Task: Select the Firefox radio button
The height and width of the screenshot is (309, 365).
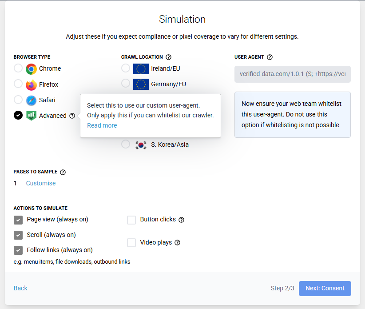Action: click(18, 84)
